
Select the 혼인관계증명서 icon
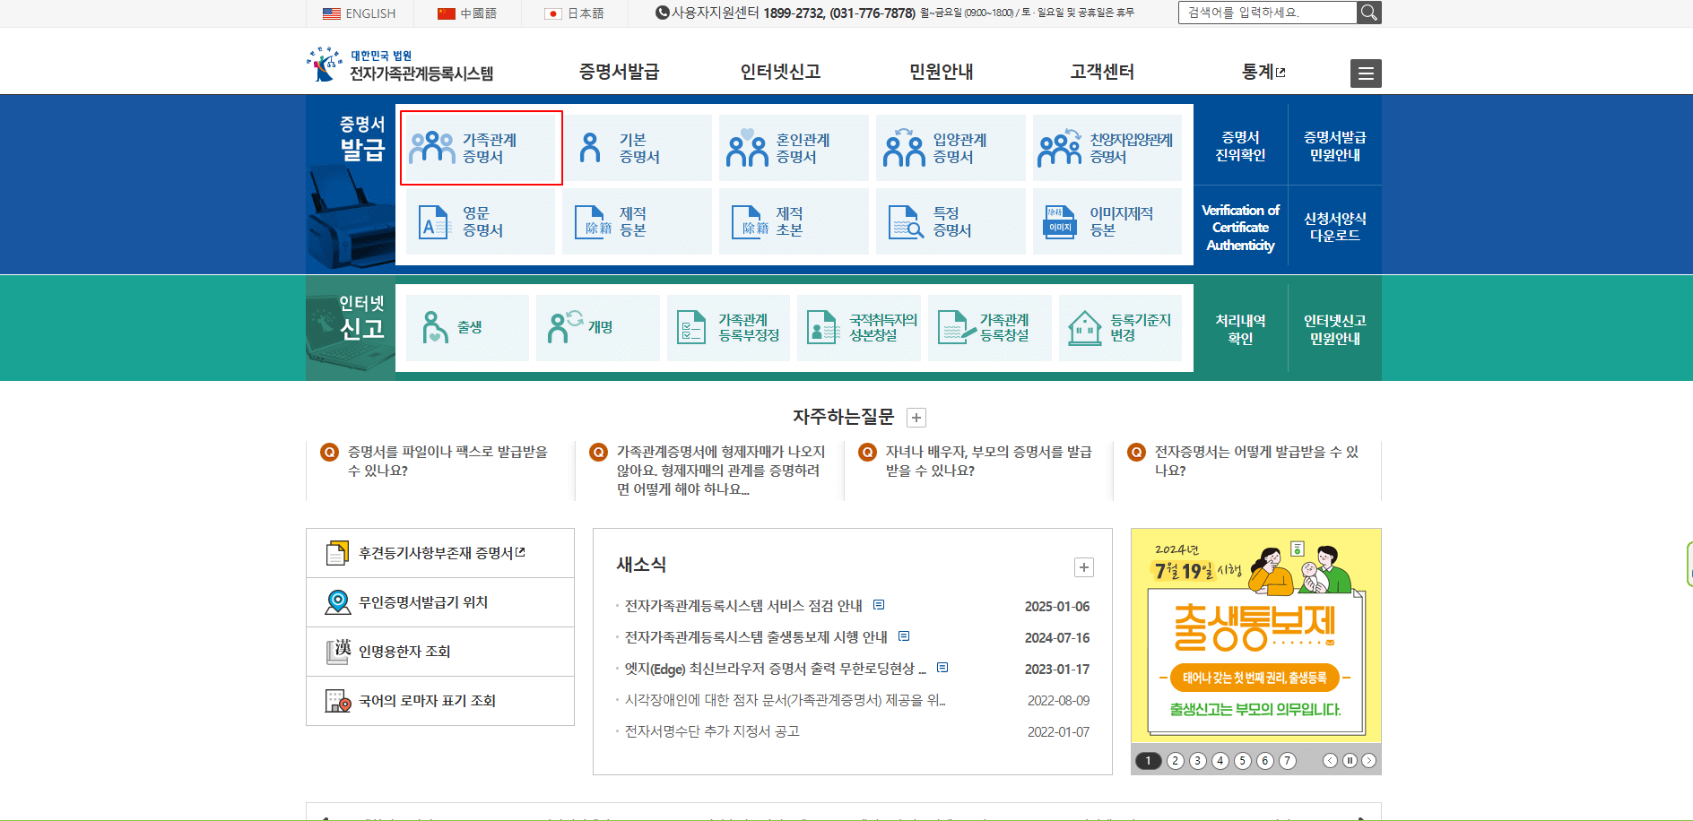pyautogui.click(x=793, y=147)
